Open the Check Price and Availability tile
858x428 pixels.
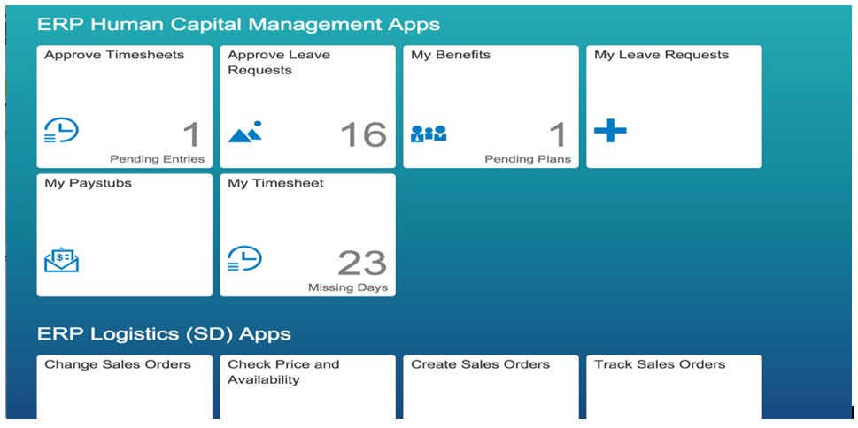307,386
